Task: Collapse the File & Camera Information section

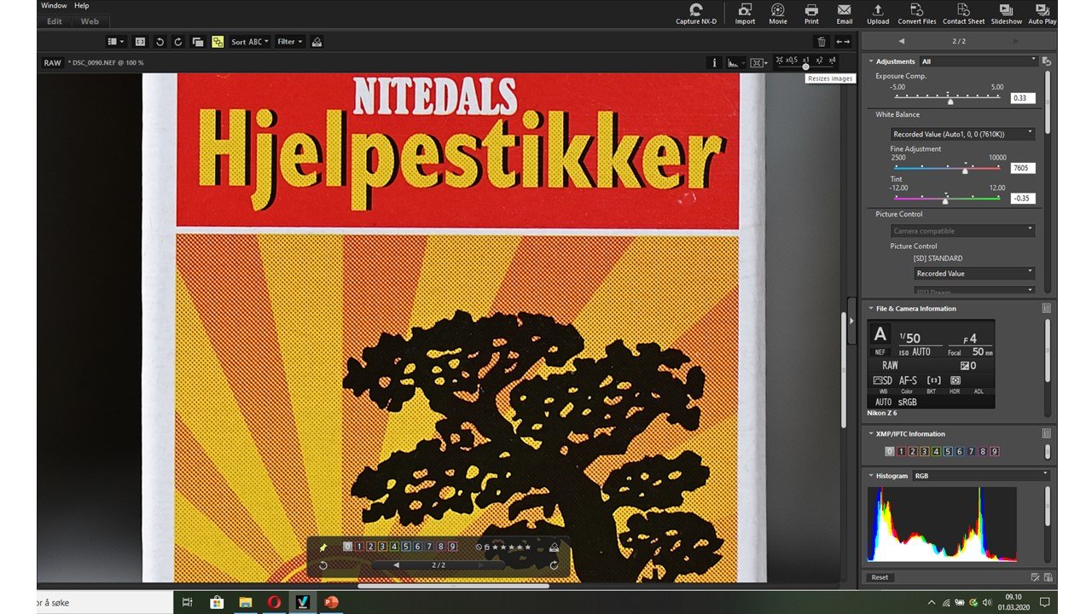Action: [x=871, y=309]
